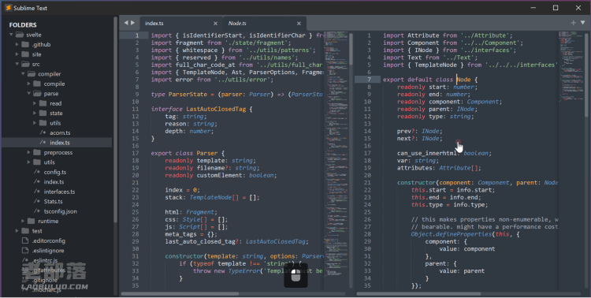This screenshot has width=591, height=298.
Task: Switch to the Node.ts tab
Action: coord(237,24)
